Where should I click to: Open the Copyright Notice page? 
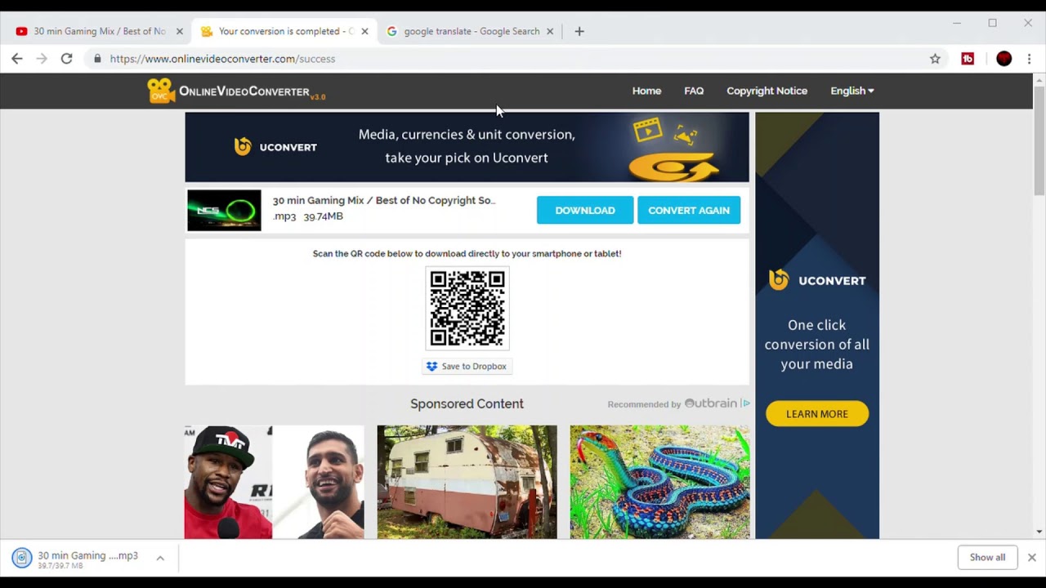(x=767, y=91)
